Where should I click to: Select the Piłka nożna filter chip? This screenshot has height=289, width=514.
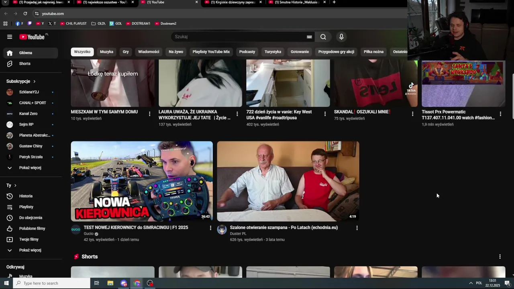click(x=373, y=52)
